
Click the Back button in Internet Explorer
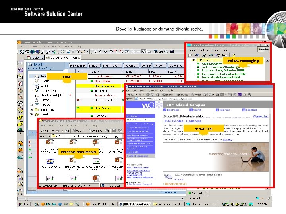point(130,95)
